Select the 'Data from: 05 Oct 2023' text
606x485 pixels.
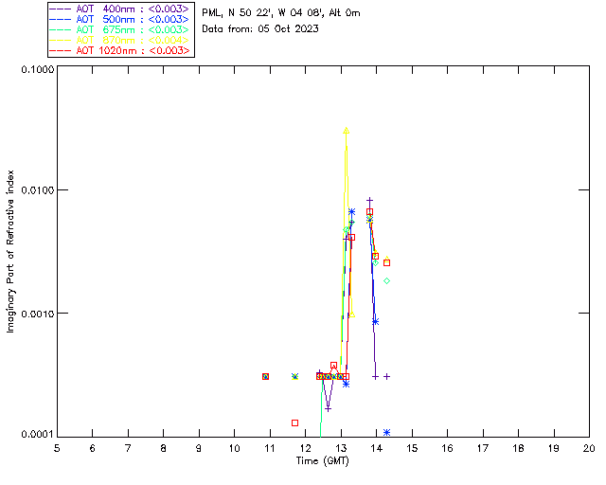[260, 29]
